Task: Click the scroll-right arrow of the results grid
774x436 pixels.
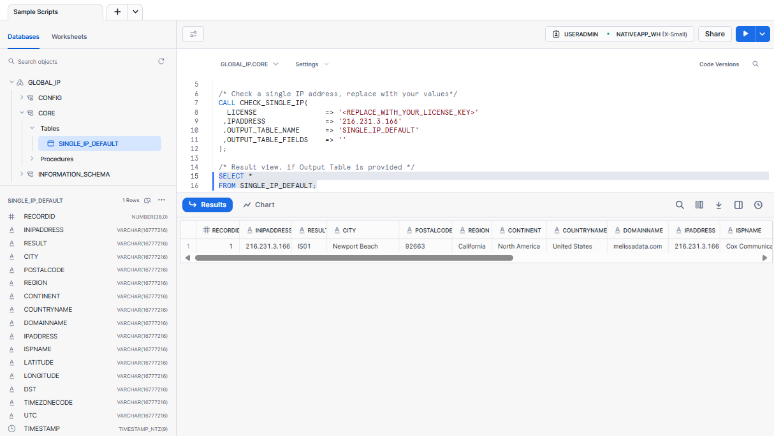Action: 765,258
